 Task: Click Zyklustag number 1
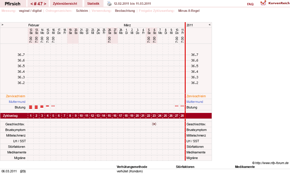point(31,116)
